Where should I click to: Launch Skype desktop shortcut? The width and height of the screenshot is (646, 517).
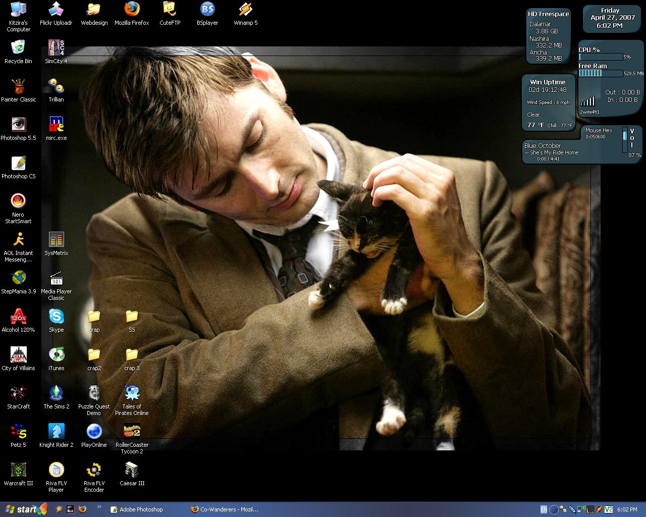tap(56, 320)
